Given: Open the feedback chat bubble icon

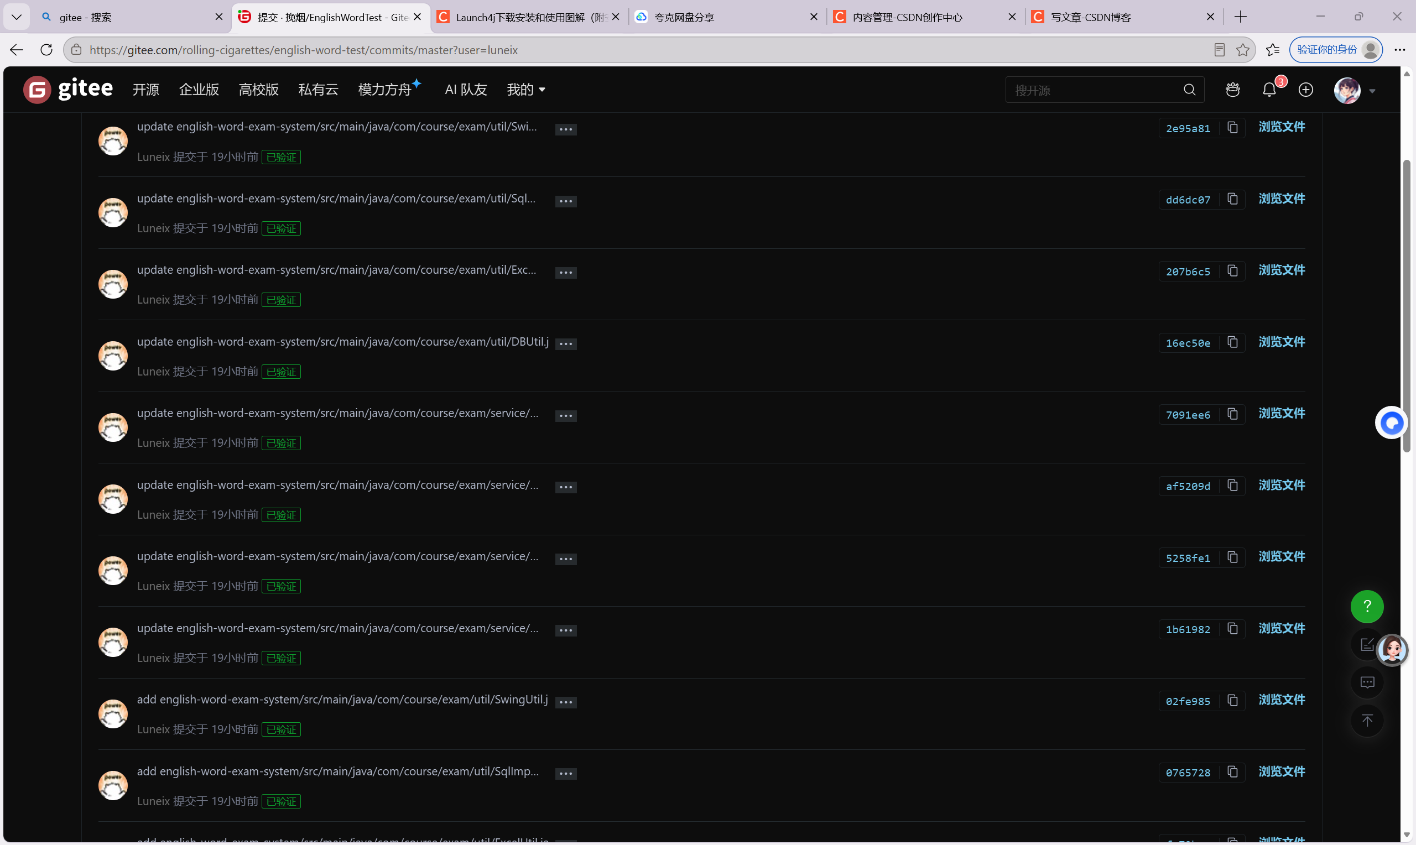Looking at the screenshot, I should (x=1366, y=682).
